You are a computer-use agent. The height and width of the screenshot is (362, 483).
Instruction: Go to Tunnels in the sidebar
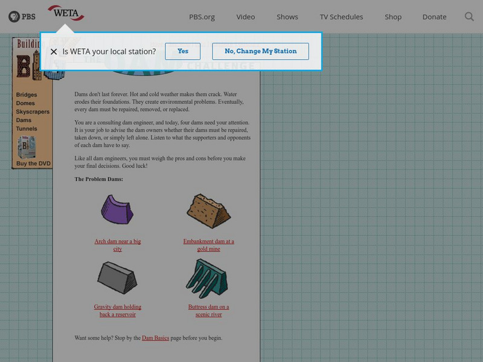tap(27, 129)
